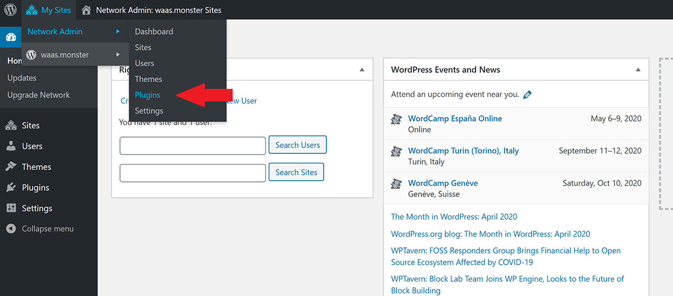Open WordCamp España Online link
The image size is (673, 296).
point(455,119)
